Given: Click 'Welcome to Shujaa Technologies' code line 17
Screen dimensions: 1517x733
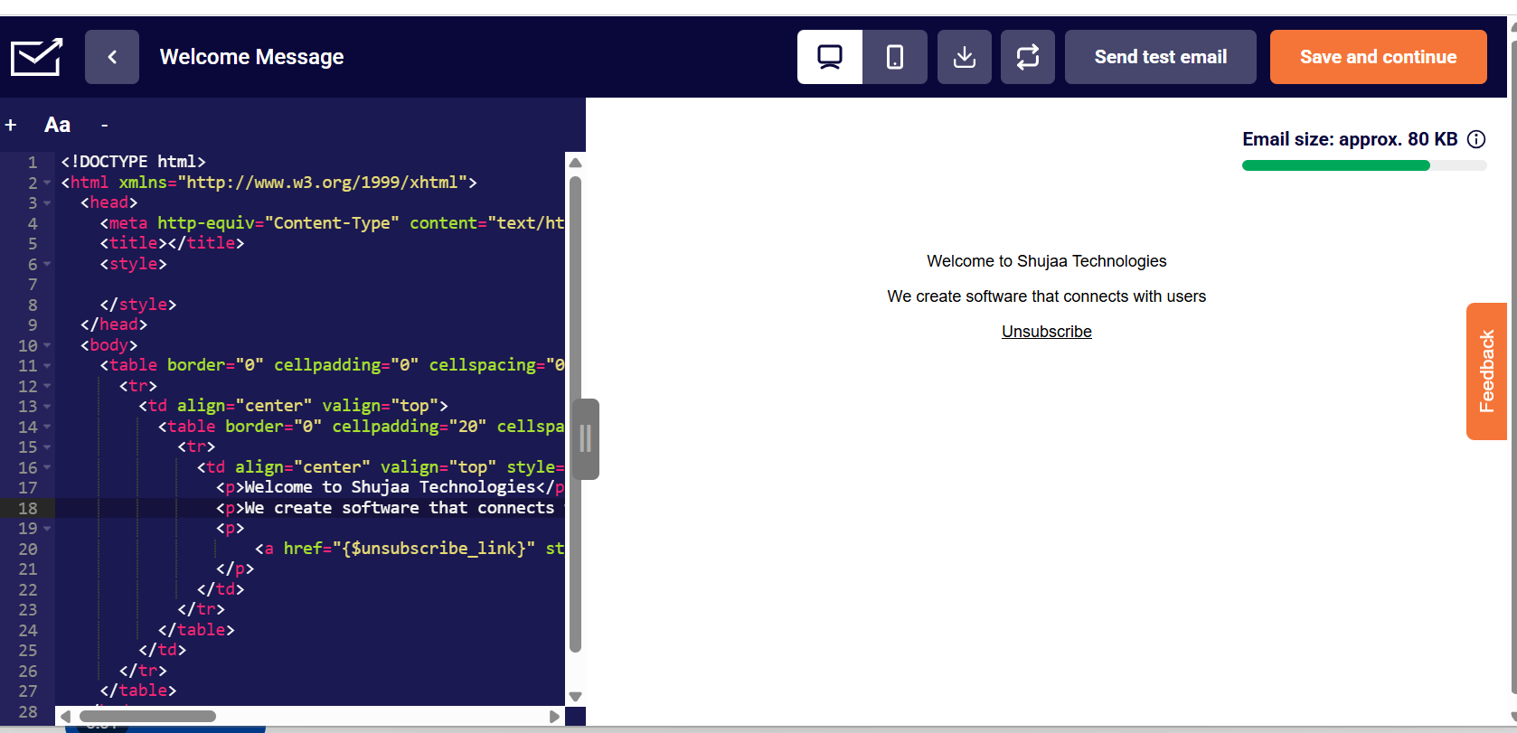Looking at the screenshot, I should [x=391, y=487].
